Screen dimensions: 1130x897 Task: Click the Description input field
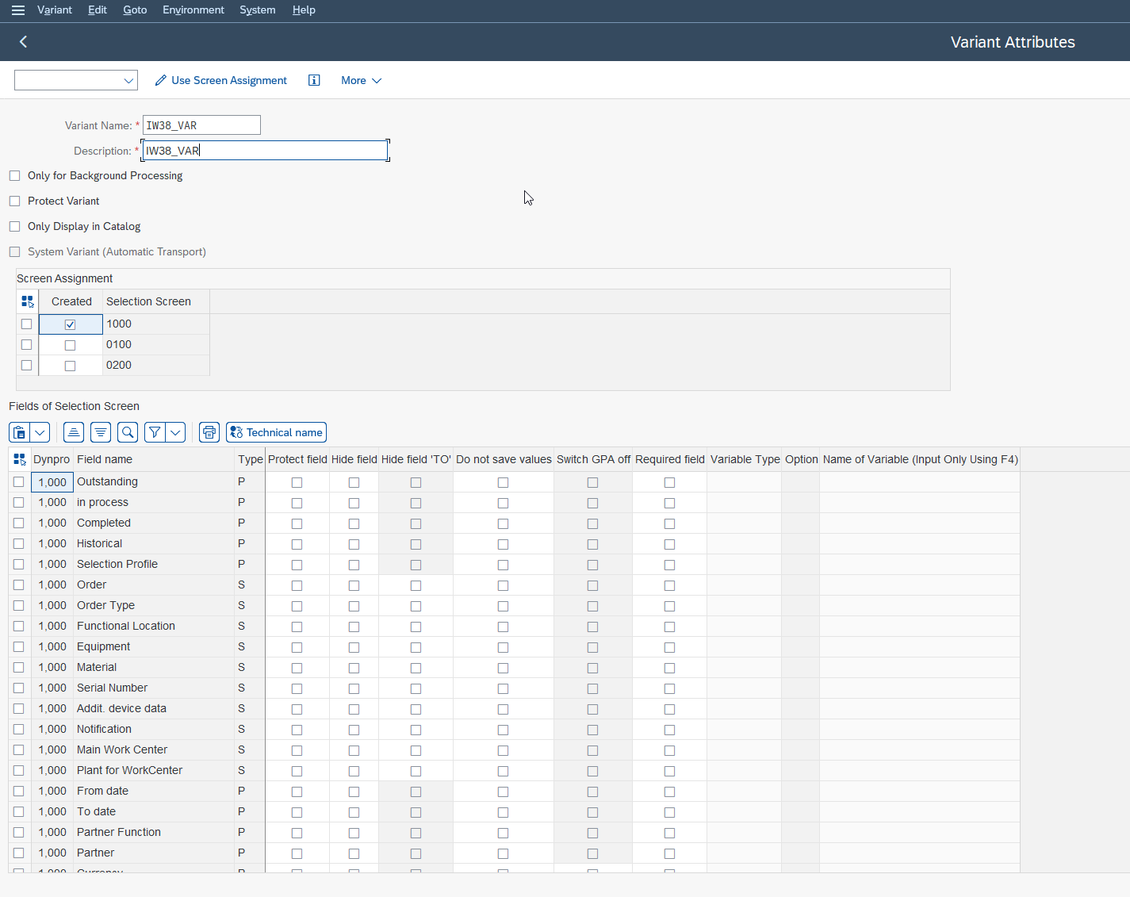tap(265, 151)
